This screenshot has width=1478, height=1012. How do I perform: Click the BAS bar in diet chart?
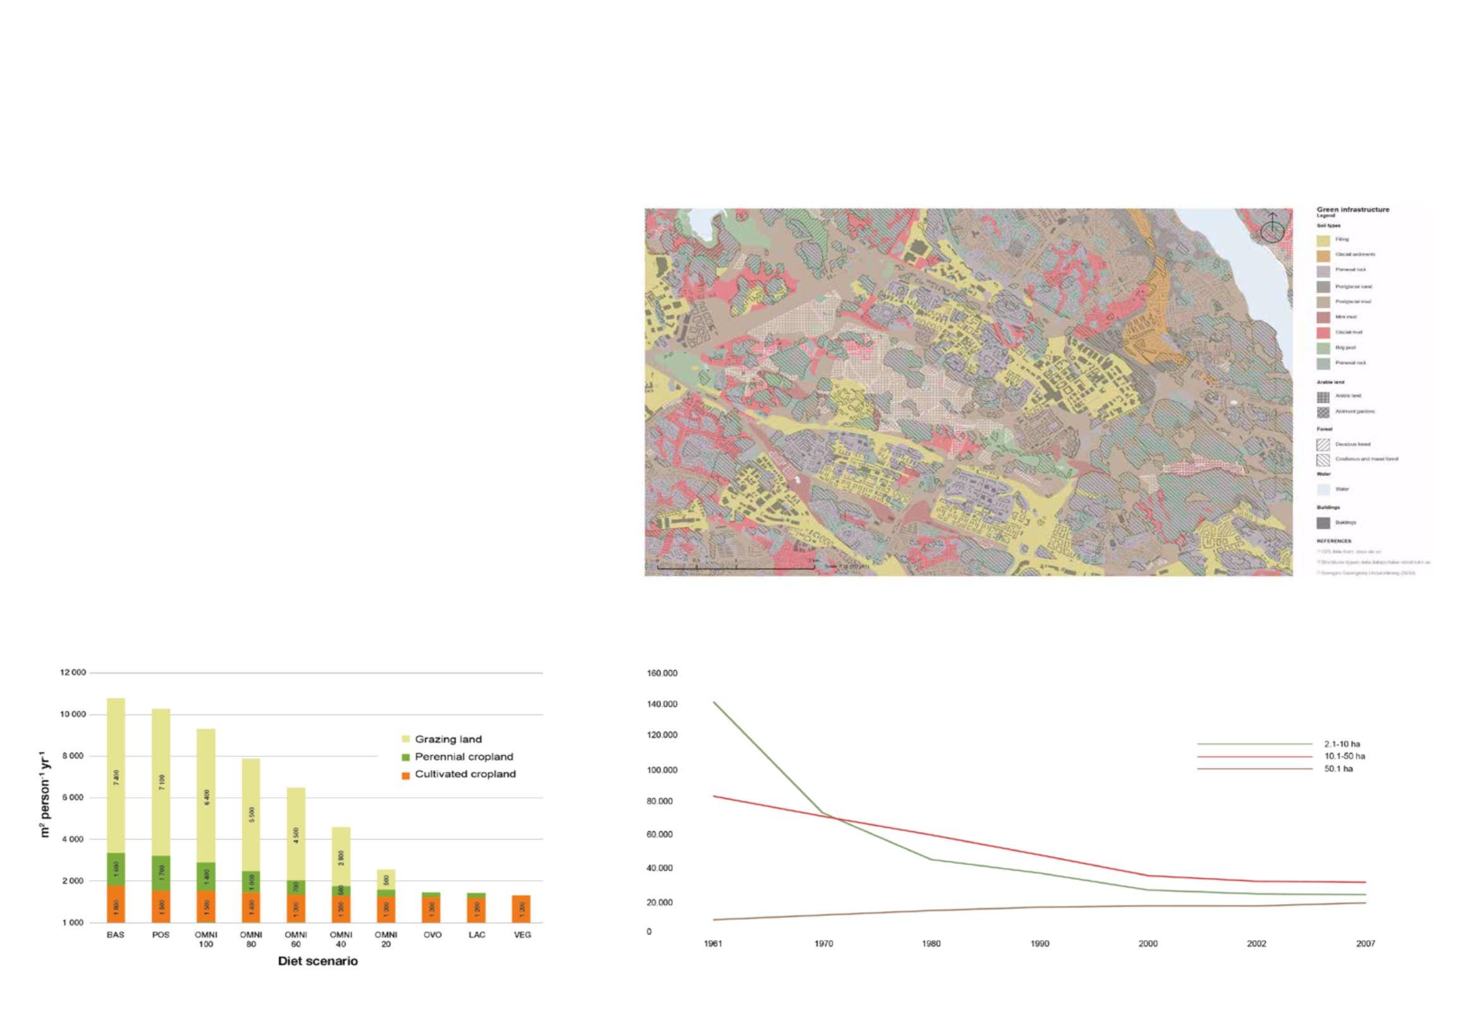tap(116, 810)
